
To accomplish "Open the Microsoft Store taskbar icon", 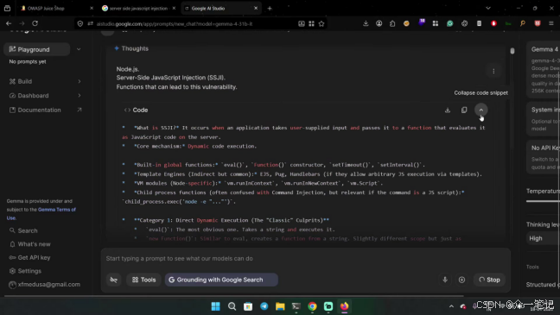I will (x=248, y=306).
